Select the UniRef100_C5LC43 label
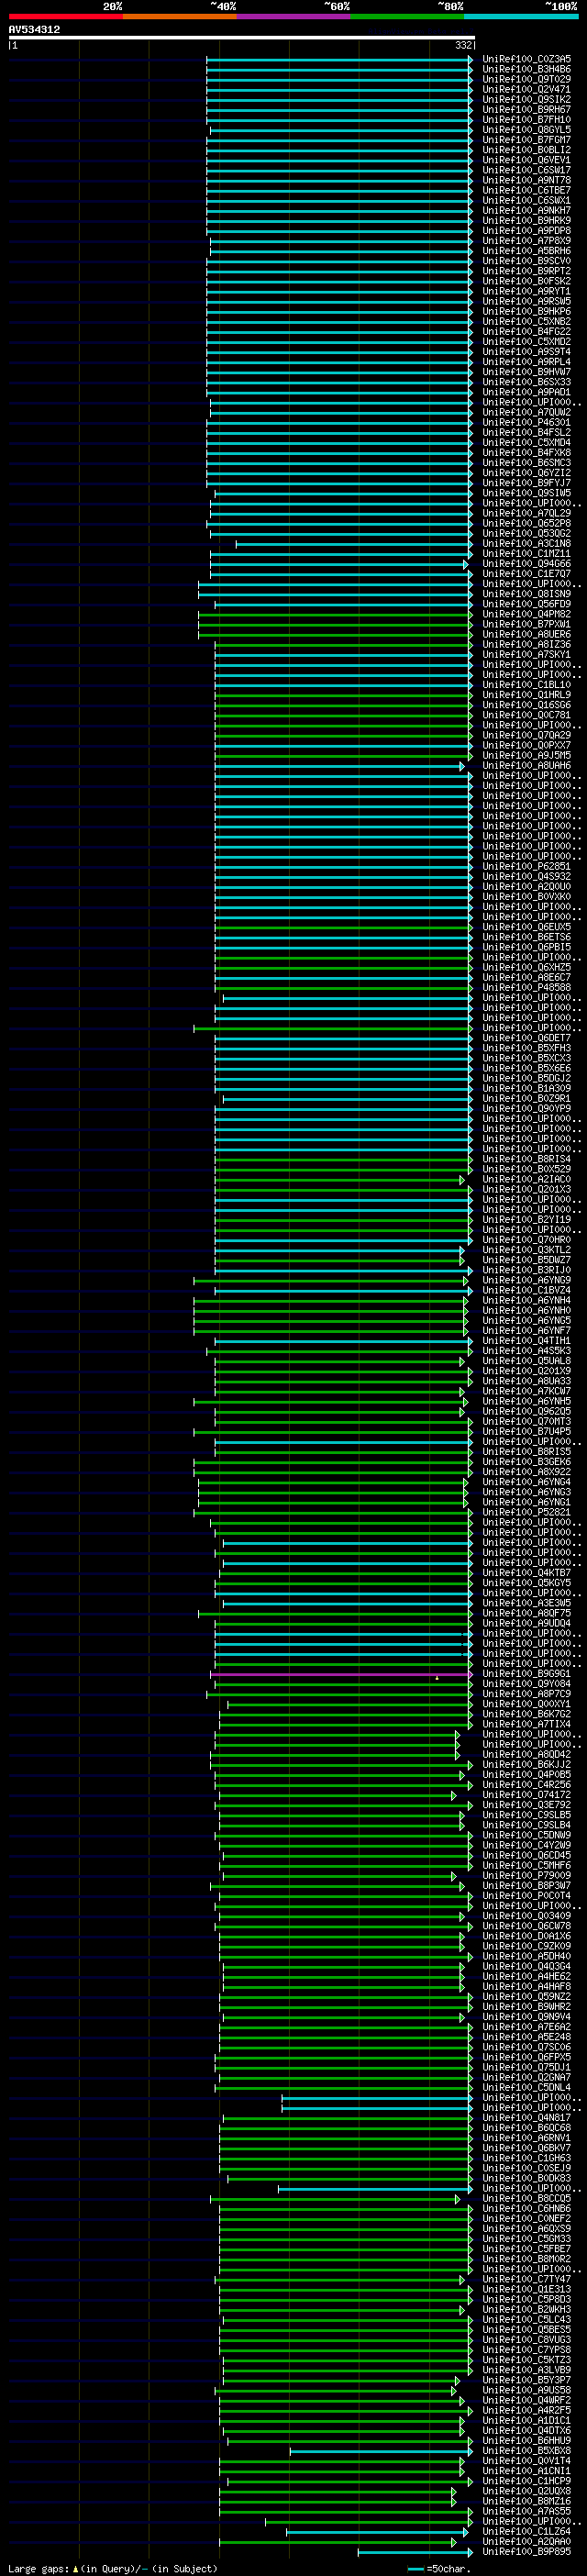This screenshot has width=587, height=2576. point(527,2320)
